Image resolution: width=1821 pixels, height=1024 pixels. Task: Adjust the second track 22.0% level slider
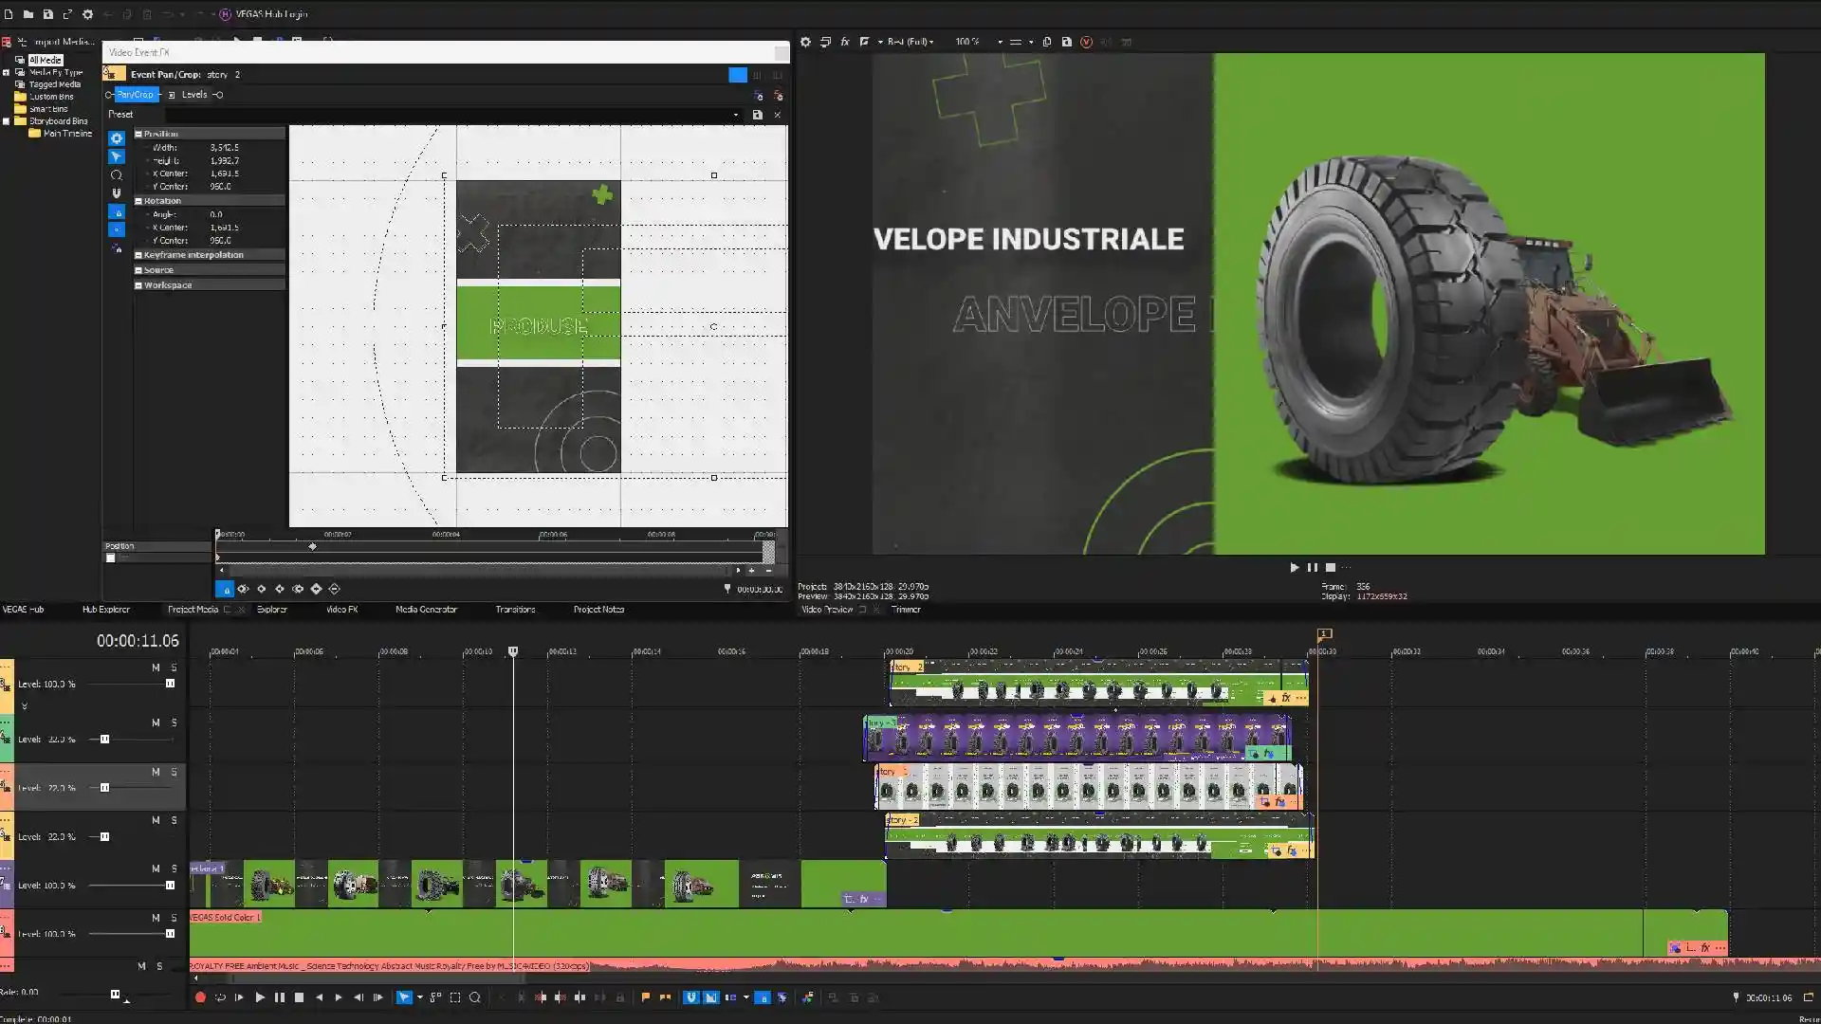point(104,740)
